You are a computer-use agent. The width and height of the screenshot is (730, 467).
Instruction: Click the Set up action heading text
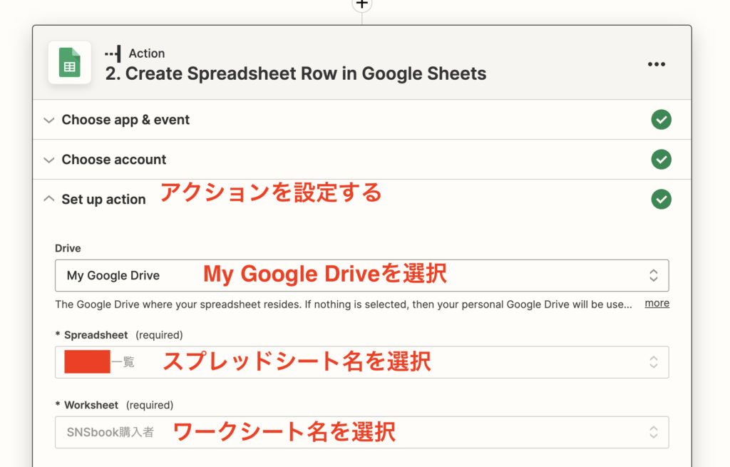[103, 200]
